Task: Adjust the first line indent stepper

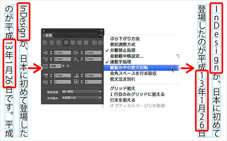Action: (51, 59)
